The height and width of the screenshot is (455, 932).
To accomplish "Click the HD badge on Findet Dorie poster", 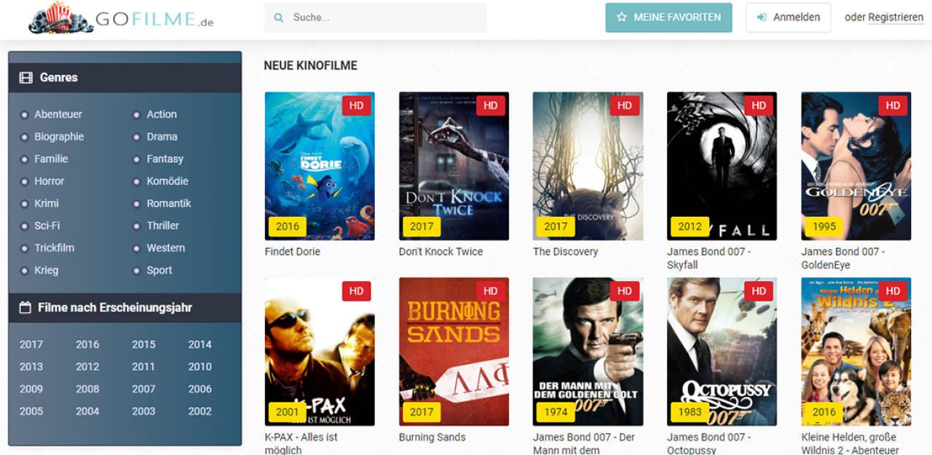I will (x=356, y=106).
